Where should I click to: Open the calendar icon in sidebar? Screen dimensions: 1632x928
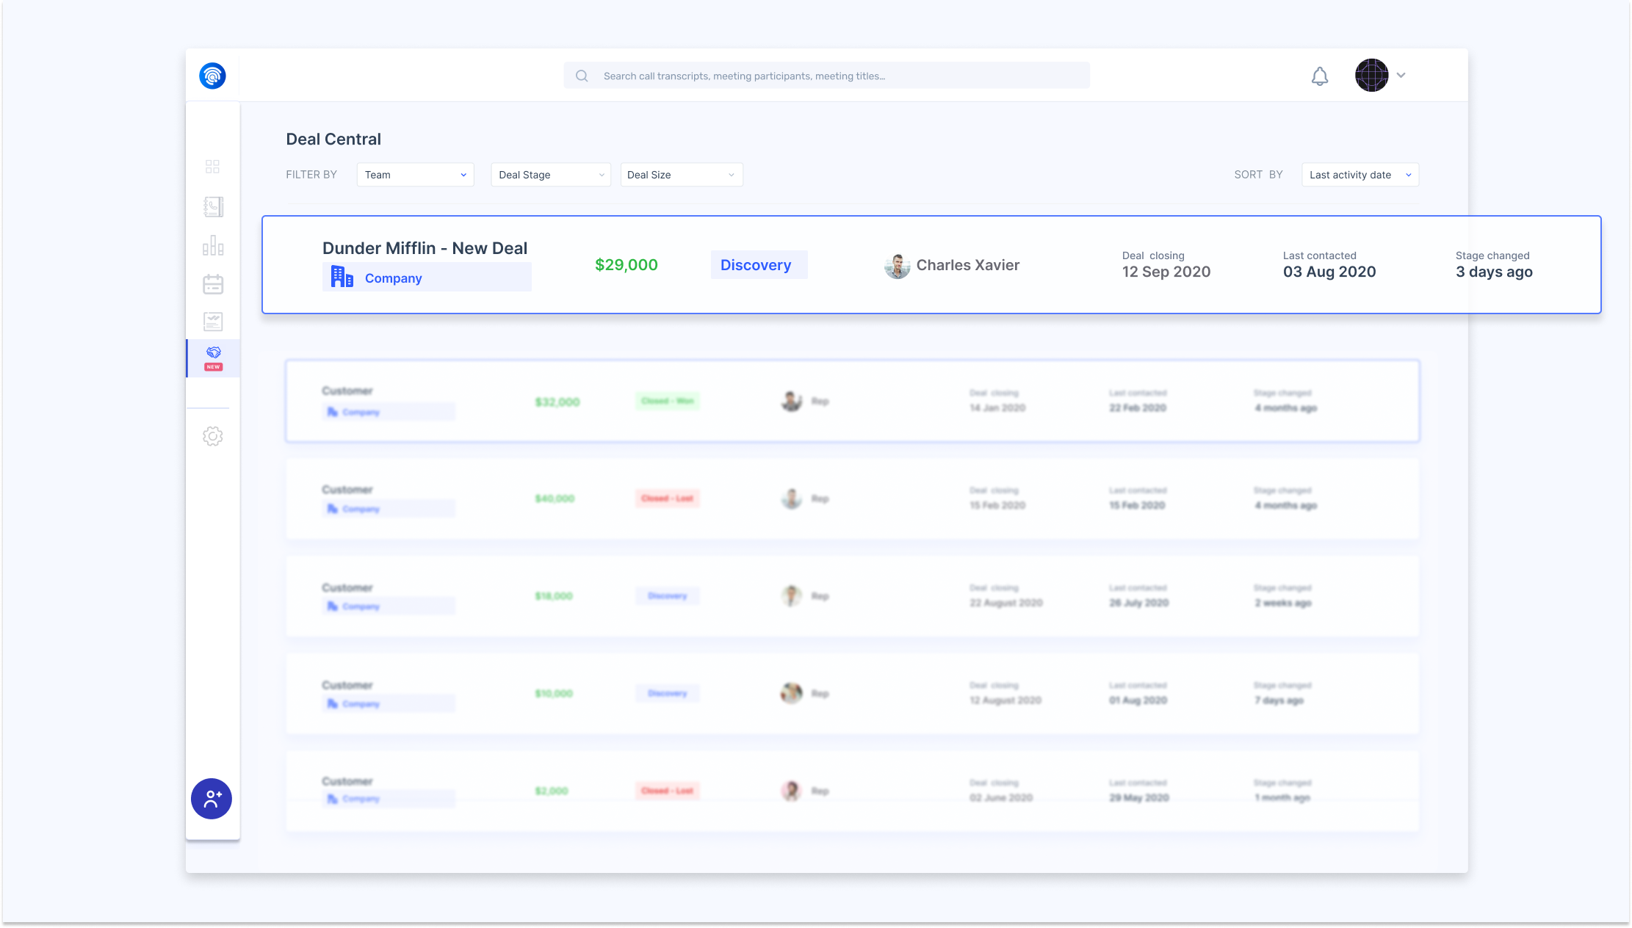[213, 284]
